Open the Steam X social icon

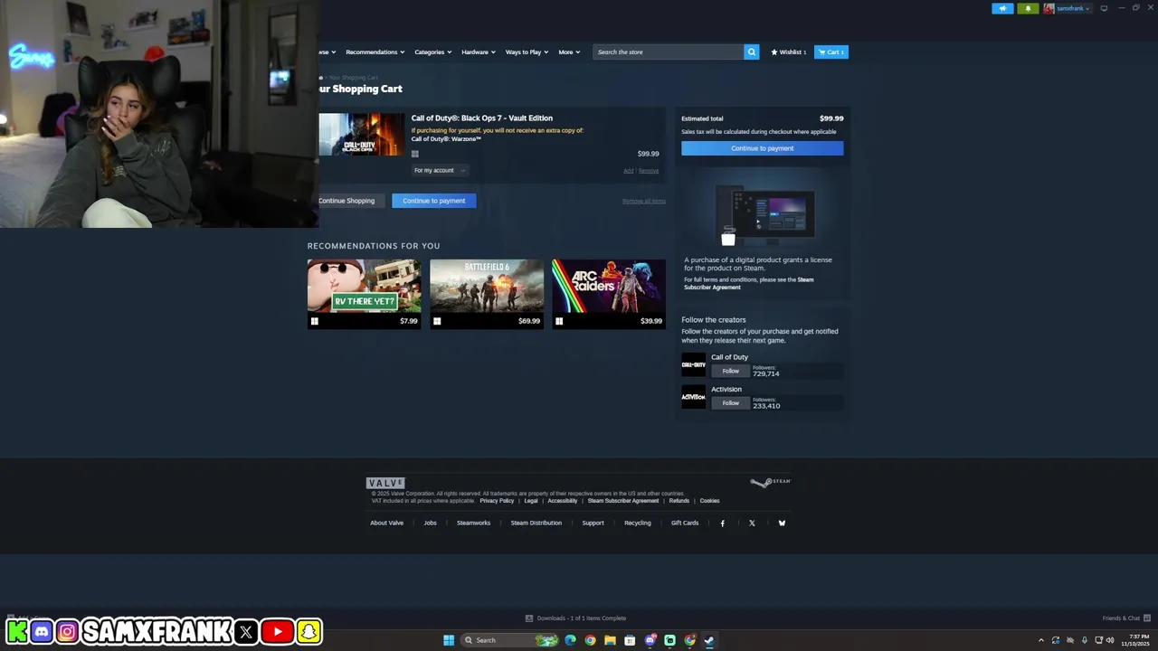[752, 523]
